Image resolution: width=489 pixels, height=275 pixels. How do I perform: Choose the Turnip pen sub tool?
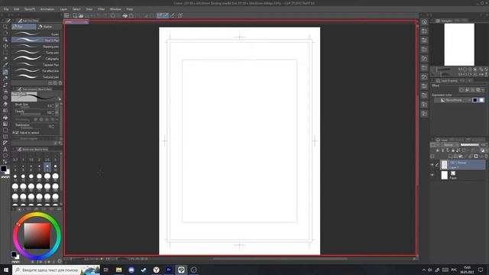pyautogui.click(x=36, y=53)
